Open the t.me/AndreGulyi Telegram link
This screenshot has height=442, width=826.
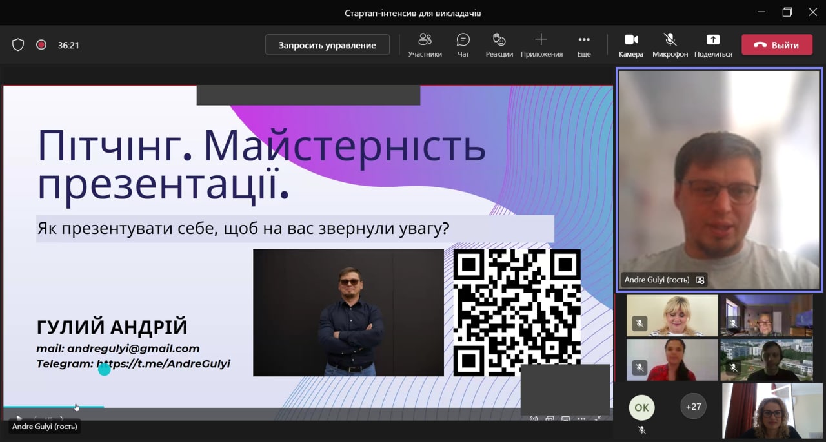(163, 364)
